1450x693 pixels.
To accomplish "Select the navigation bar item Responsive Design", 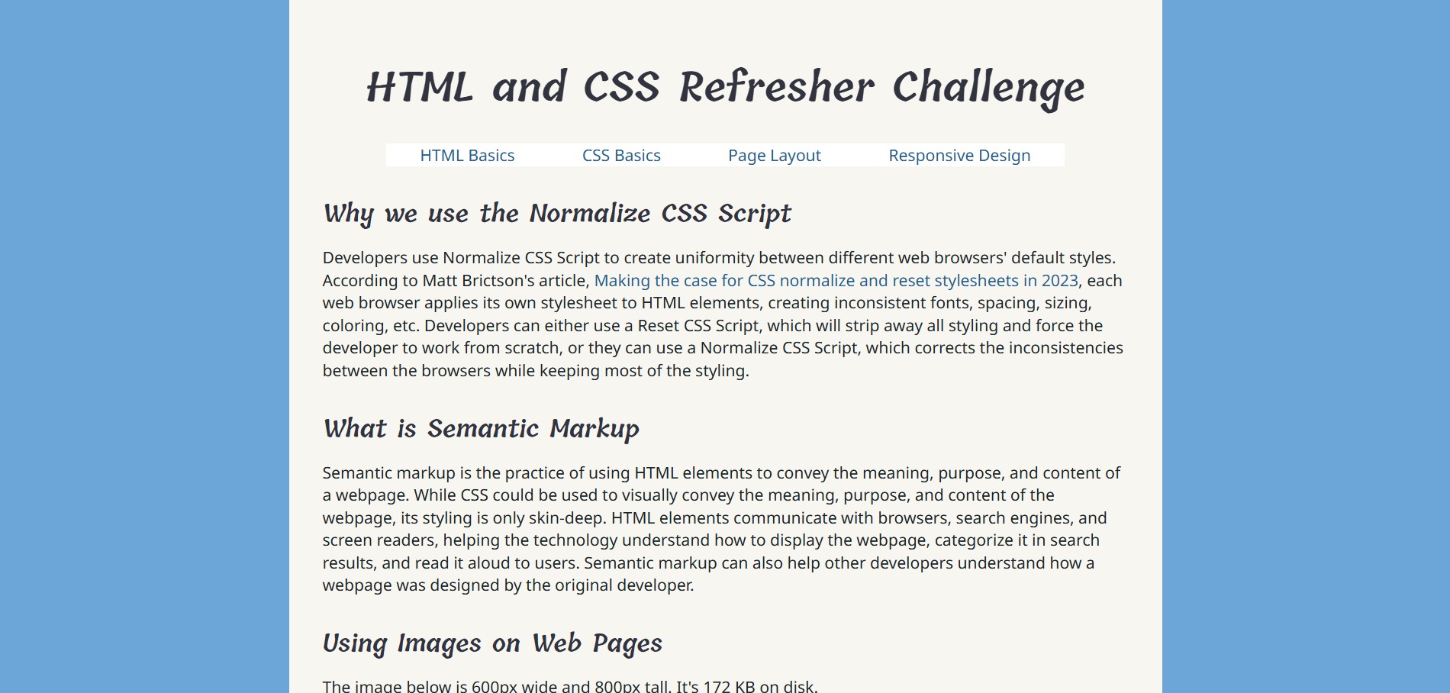I will (x=959, y=155).
